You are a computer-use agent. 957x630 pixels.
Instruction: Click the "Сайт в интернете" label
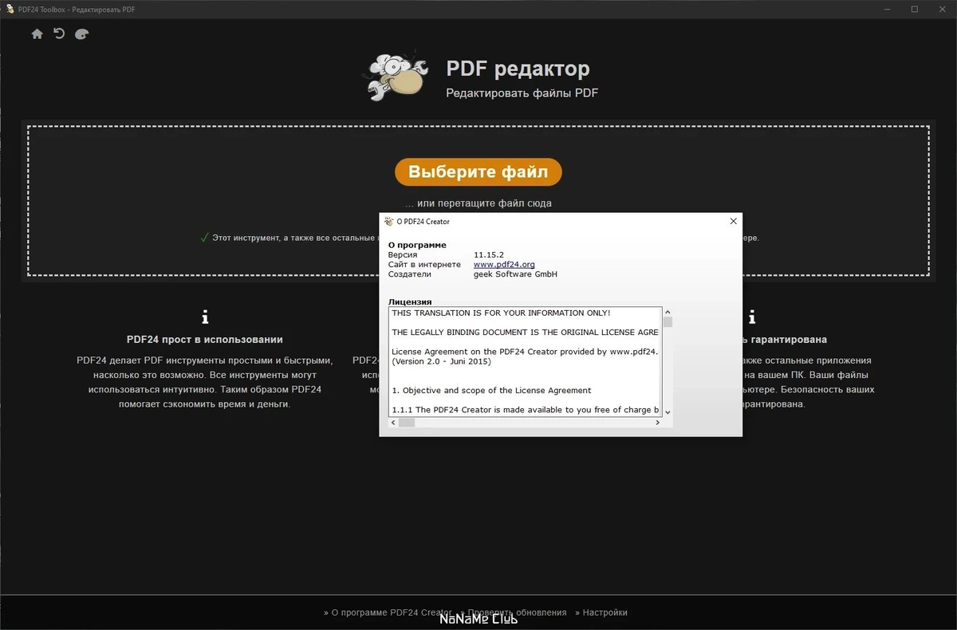tap(424, 264)
